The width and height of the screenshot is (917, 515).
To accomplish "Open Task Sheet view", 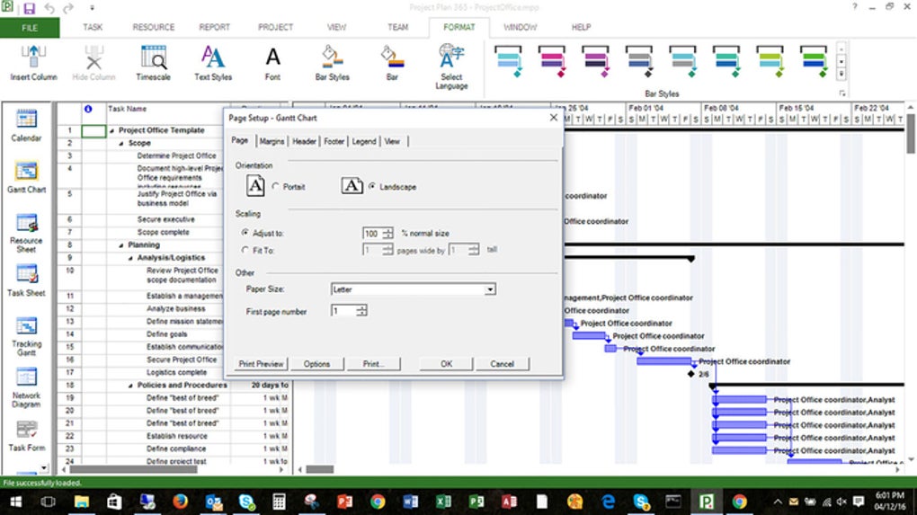I will [26, 280].
